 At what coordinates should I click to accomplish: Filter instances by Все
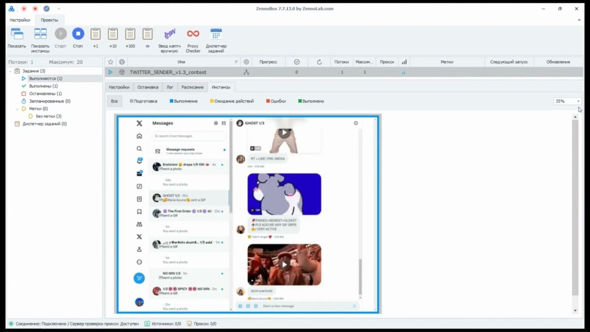coord(114,101)
